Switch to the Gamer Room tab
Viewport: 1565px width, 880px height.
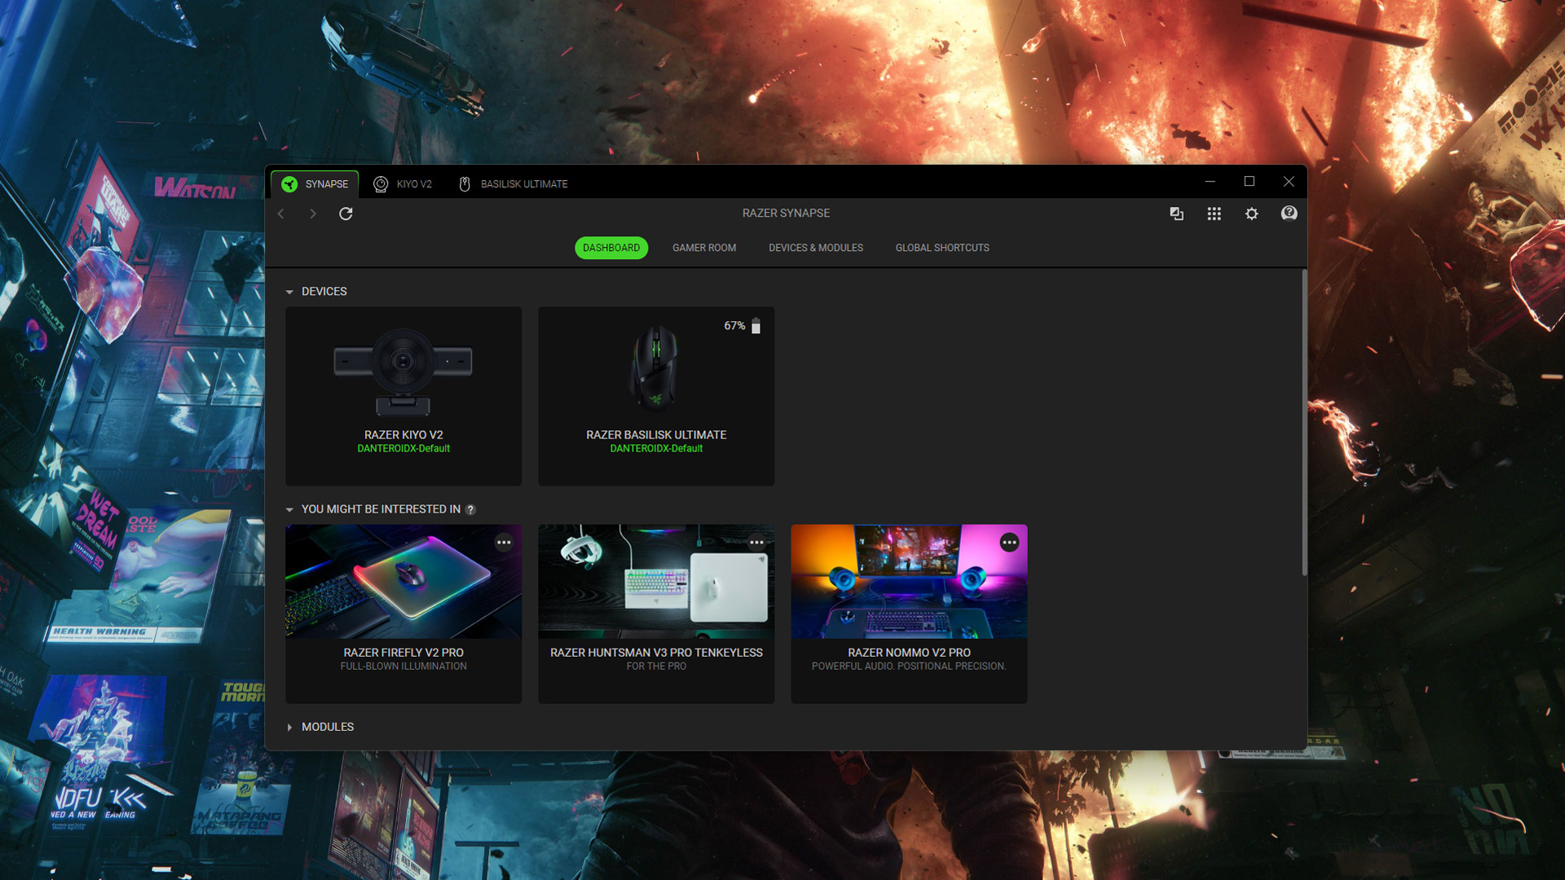tap(703, 248)
